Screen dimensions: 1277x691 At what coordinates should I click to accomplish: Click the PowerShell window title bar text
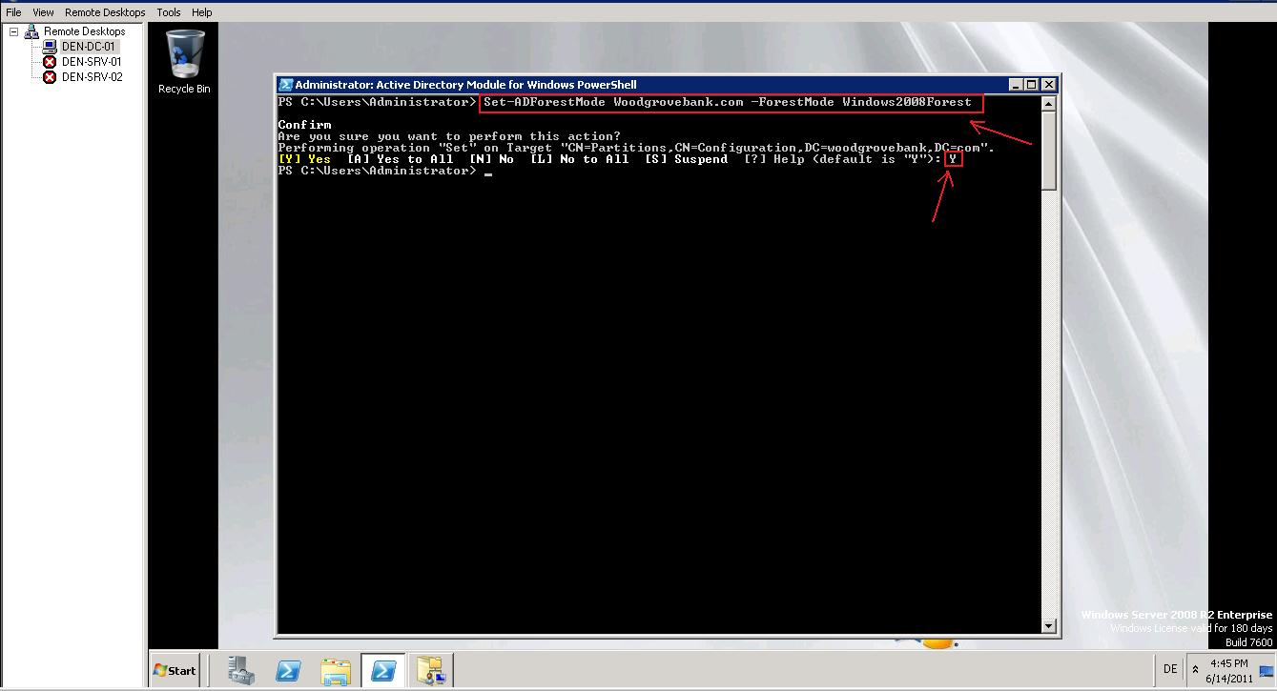(x=465, y=85)
